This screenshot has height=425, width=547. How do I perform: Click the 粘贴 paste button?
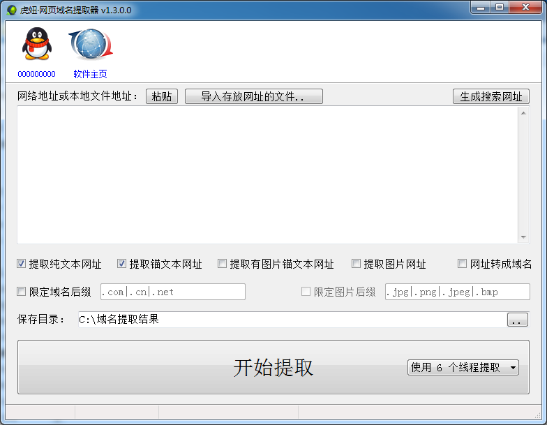(x=162, y=96)
